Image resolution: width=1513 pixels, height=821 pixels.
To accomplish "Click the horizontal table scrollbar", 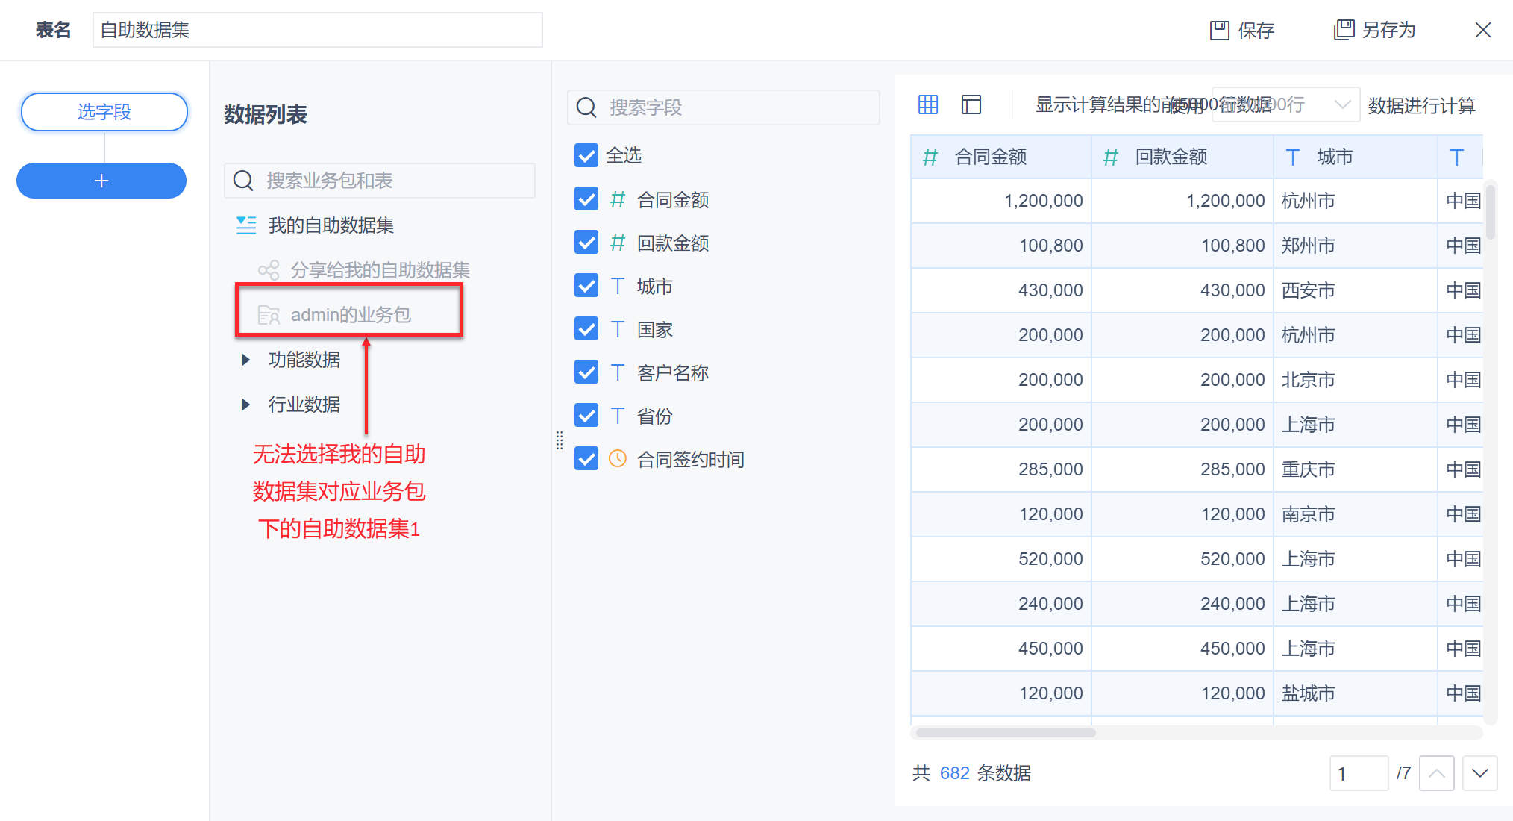I will click(x=1005, y=732).
